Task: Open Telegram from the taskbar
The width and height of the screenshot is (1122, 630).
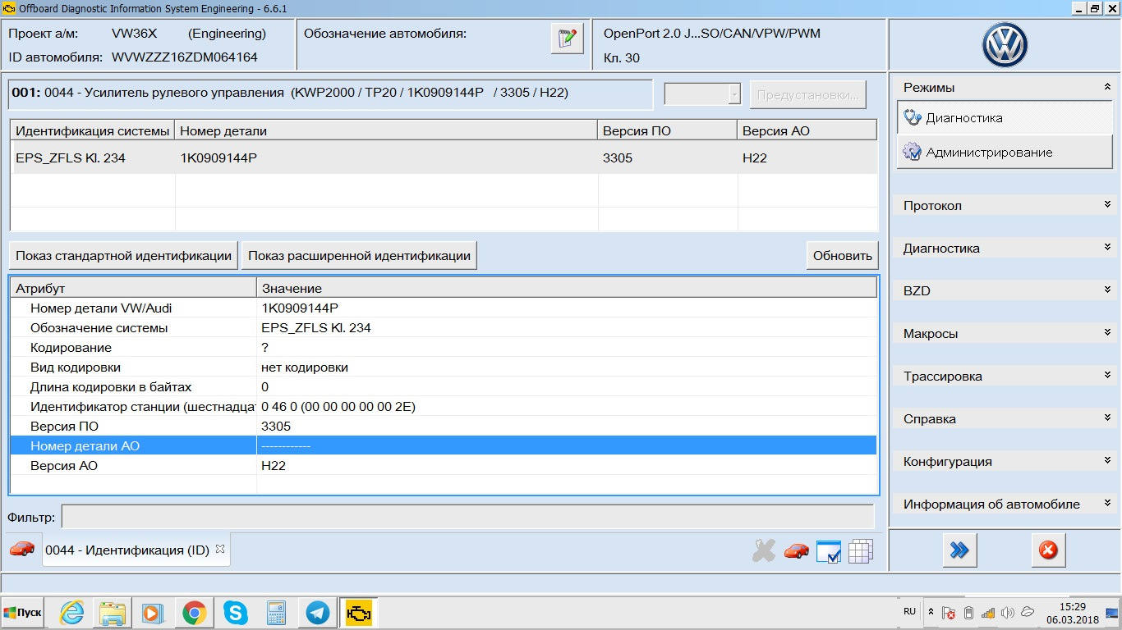Action: (317, 613)
